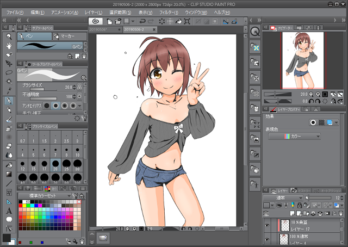This screenshot has height=247, width=348.
Task: Choose brush size 12 preset
Action: click(x=22, y=165)
